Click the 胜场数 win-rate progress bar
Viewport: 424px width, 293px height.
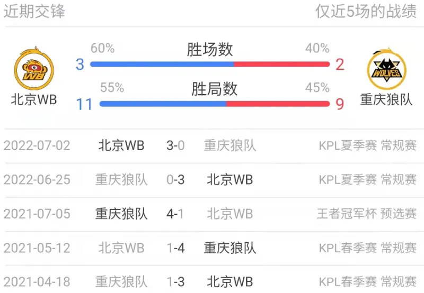[x=210, y=64]
